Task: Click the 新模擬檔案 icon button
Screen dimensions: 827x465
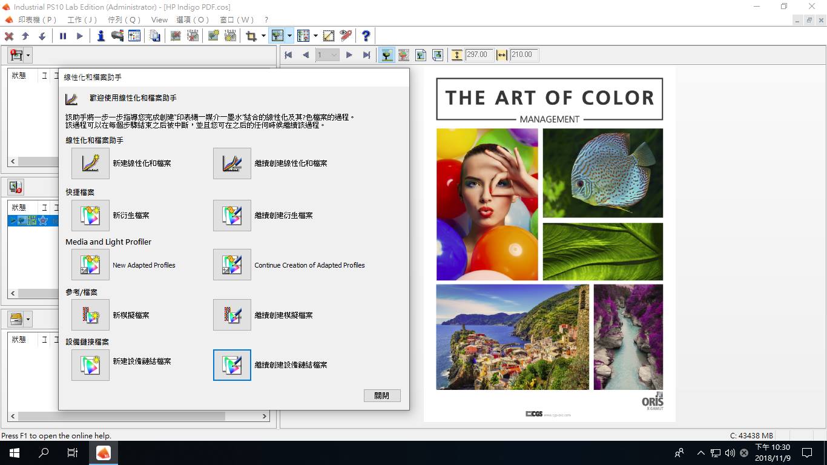Action: (x=90, y=315)
